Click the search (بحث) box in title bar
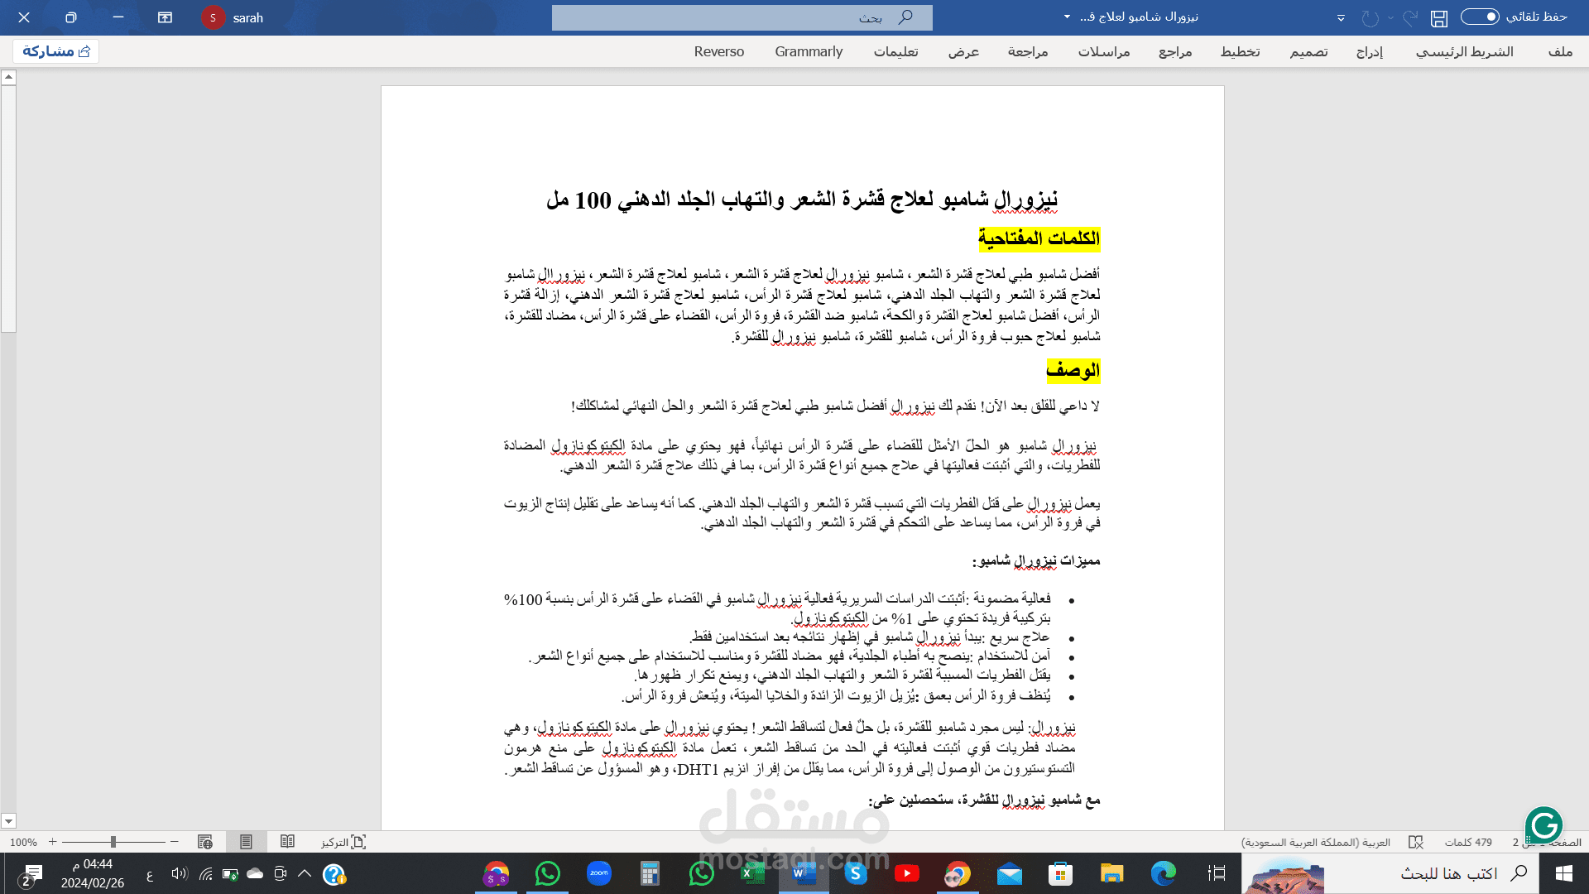Screen dimensions: 1589x894 coord(742,17)
